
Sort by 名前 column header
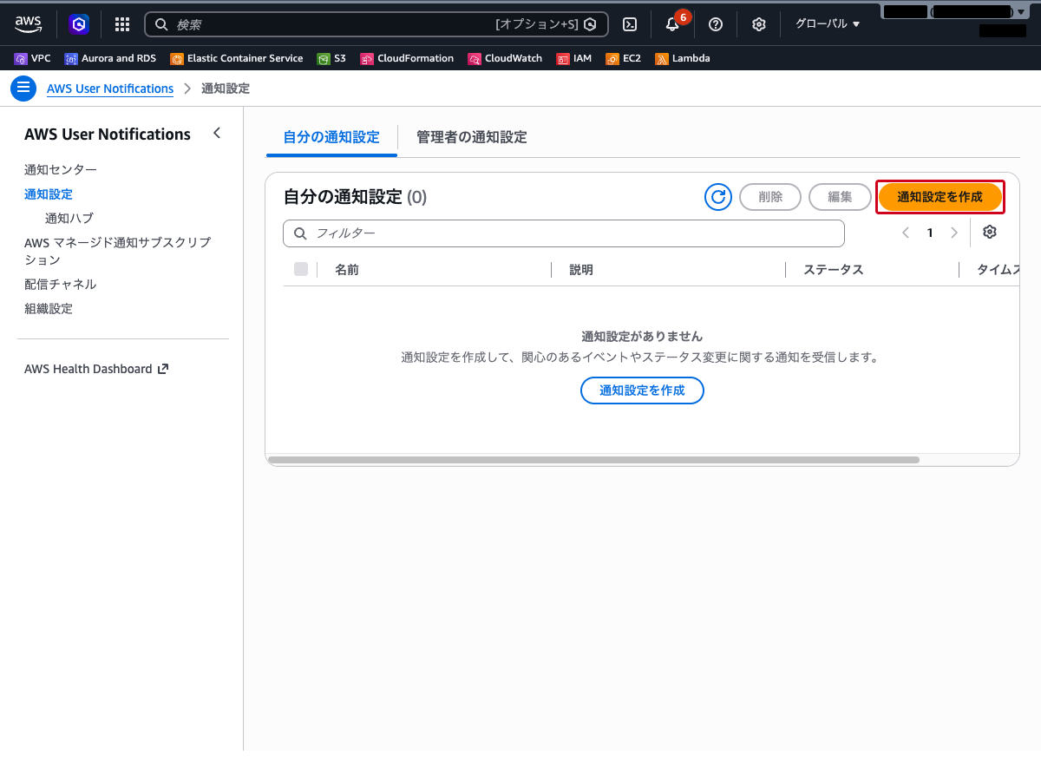pos(347,270)
